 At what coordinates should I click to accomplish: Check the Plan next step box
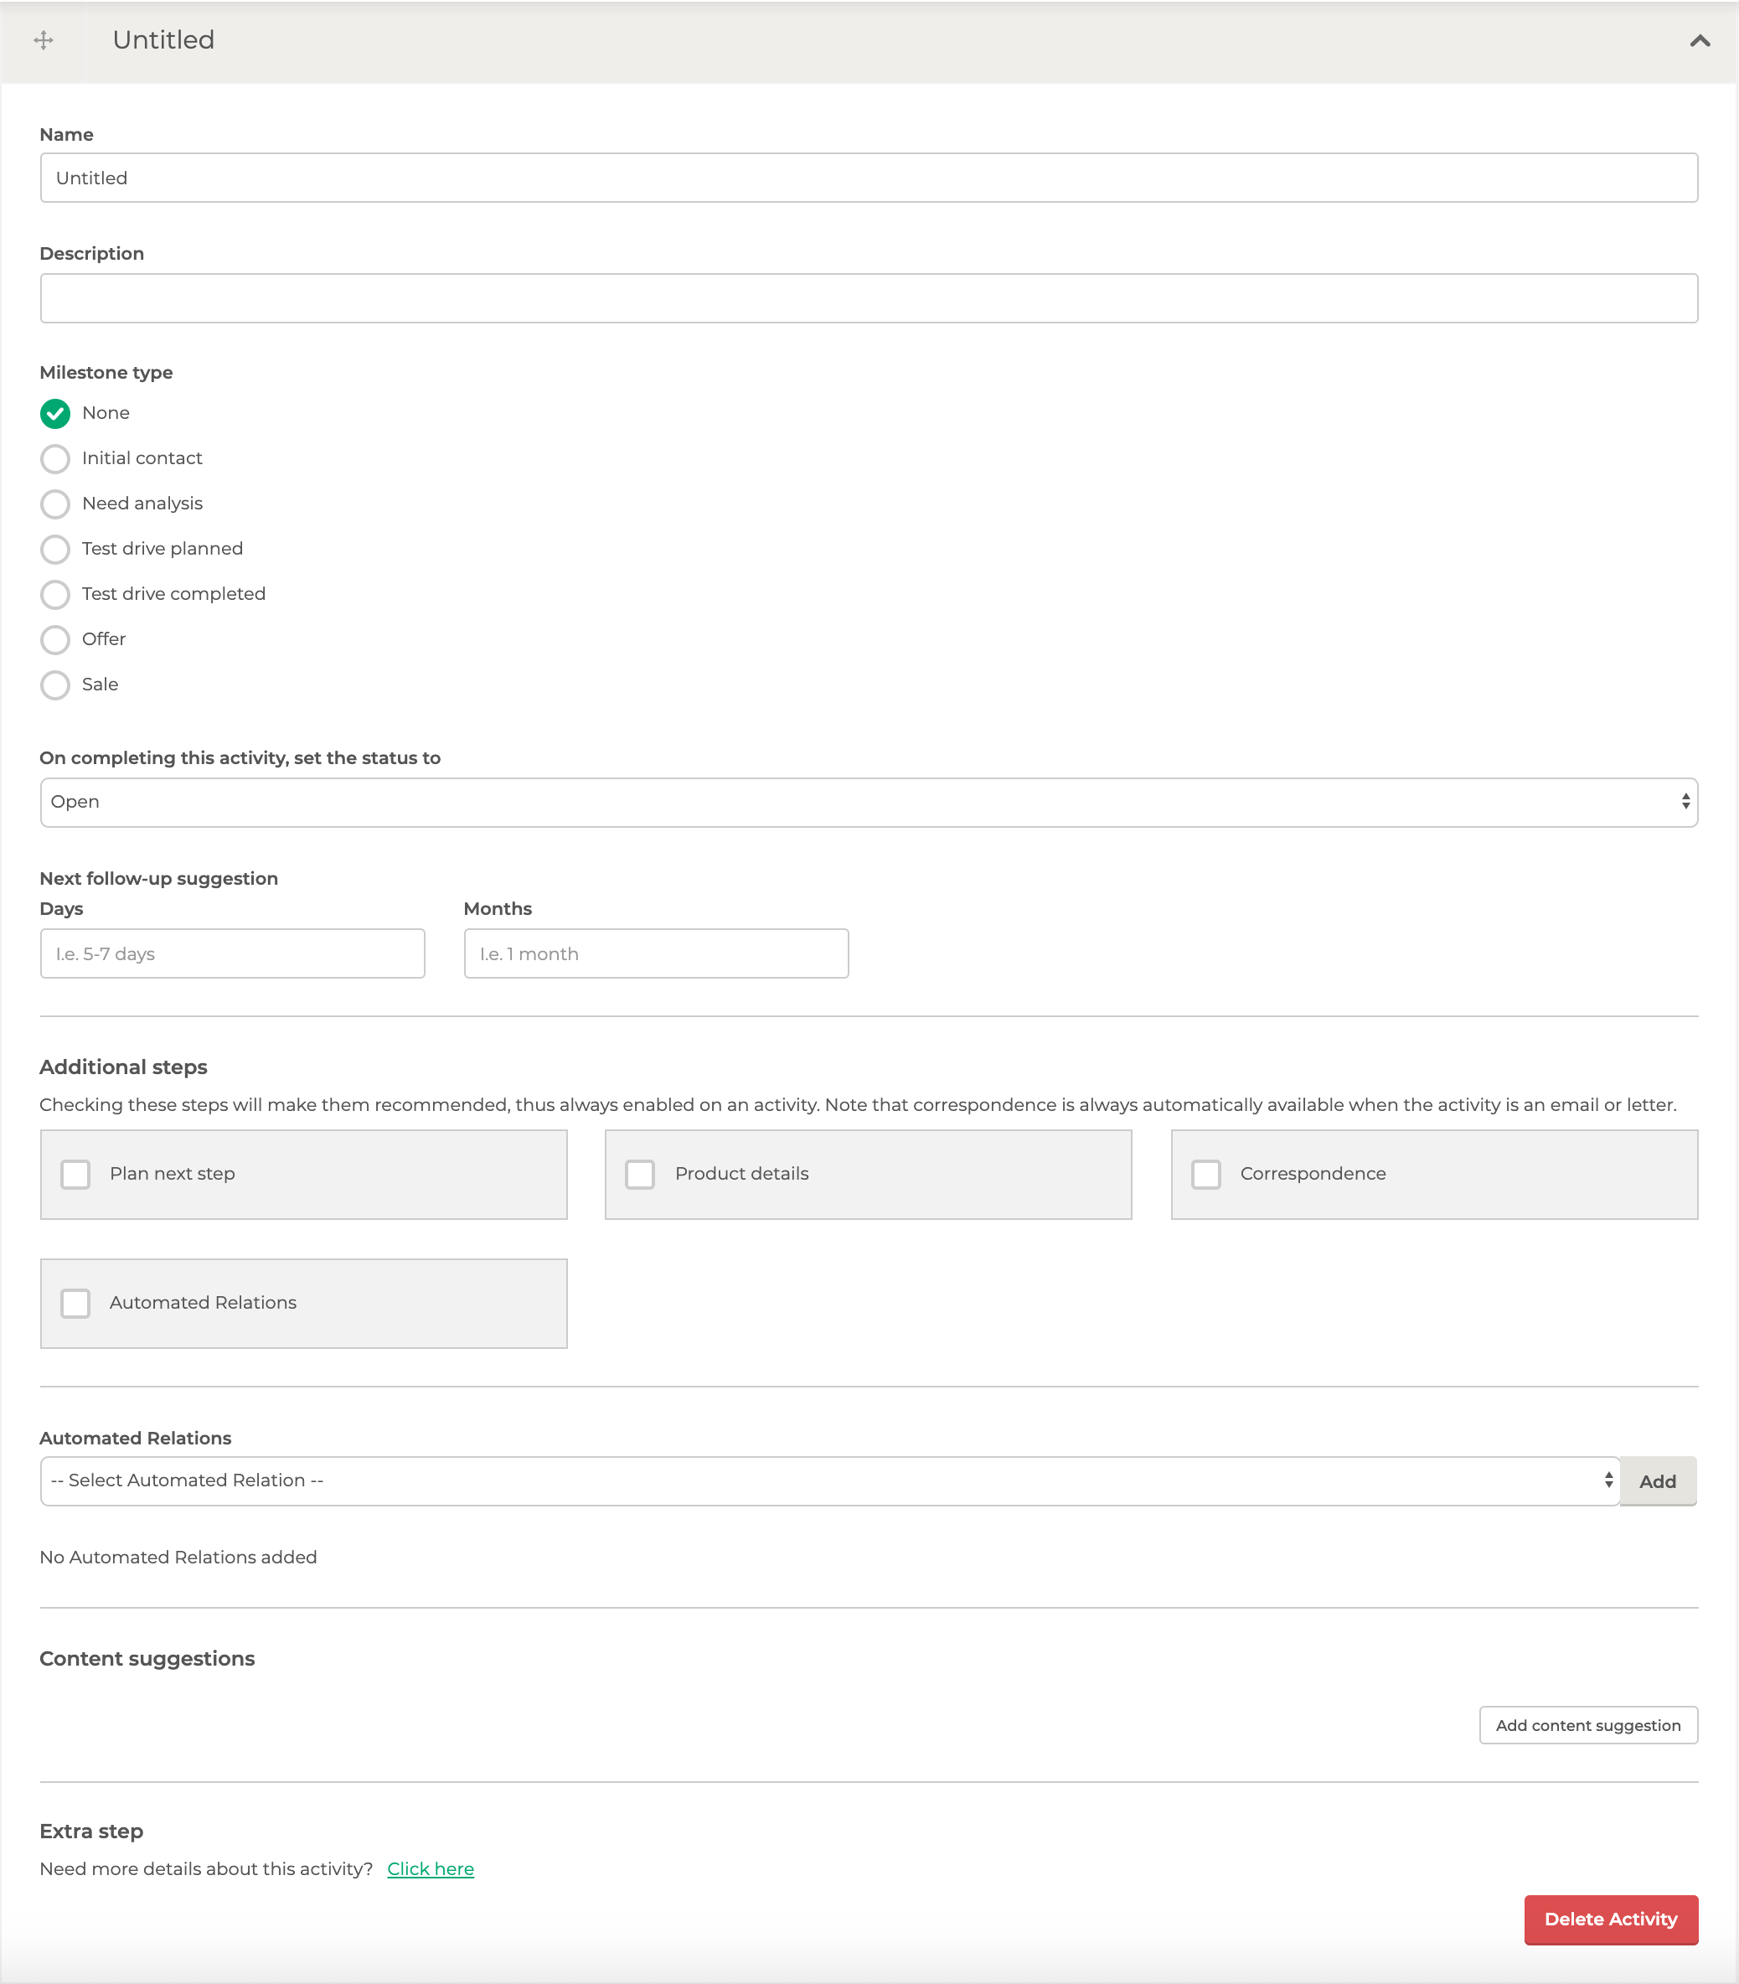tap(75, 1174)
